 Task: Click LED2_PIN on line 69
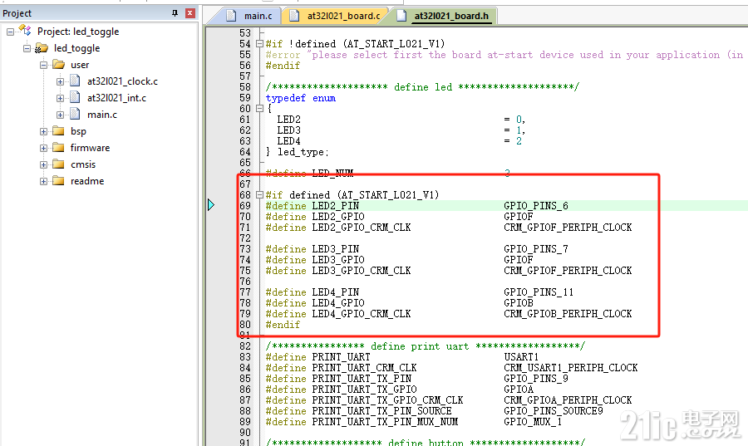click(x=336, y=206)
